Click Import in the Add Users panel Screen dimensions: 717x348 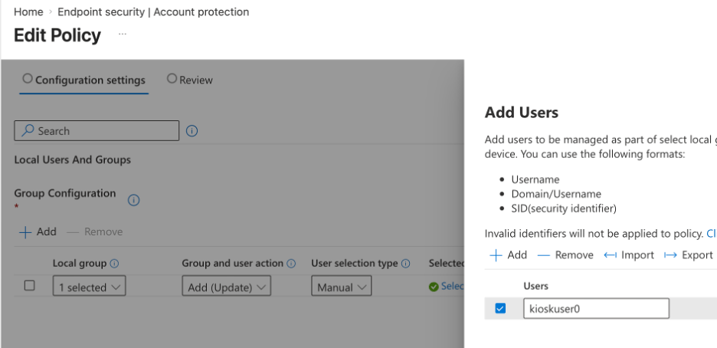(x=629, y=255)
